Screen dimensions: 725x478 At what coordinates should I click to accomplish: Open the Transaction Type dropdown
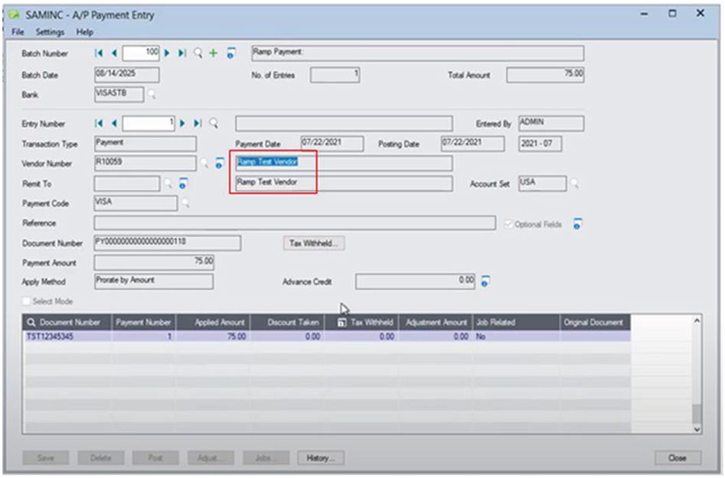click(x=145, y=144)
